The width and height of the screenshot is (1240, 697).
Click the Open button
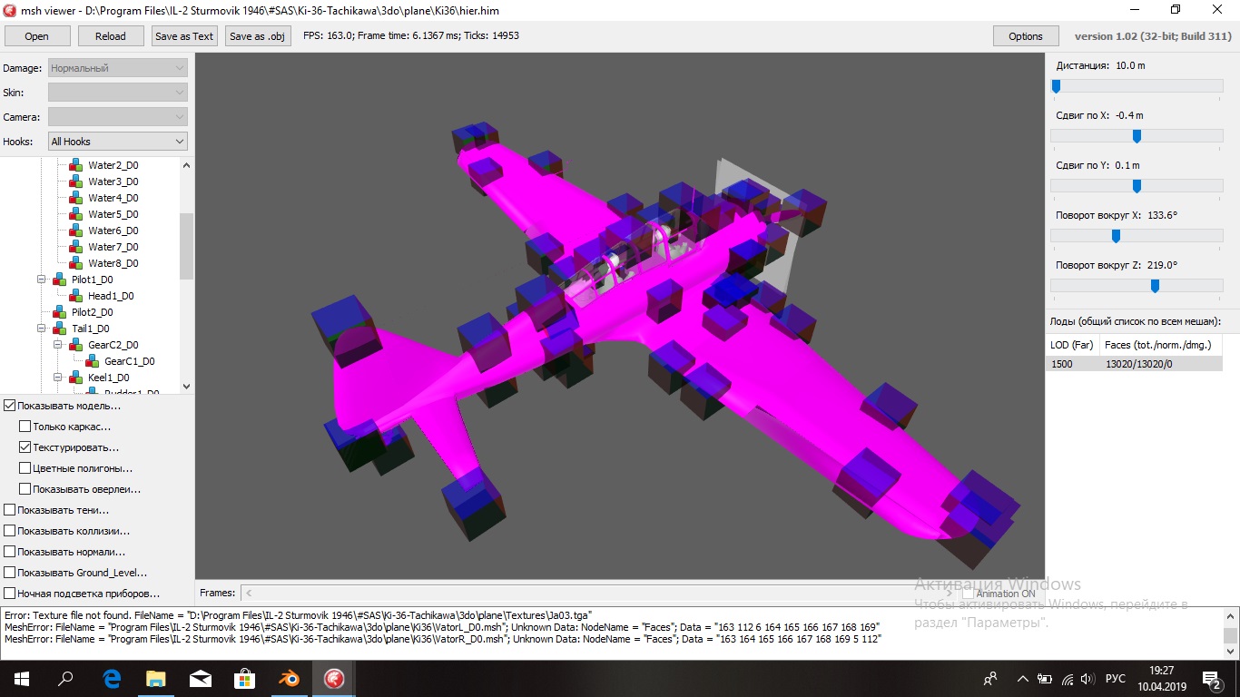coord(37,36)
